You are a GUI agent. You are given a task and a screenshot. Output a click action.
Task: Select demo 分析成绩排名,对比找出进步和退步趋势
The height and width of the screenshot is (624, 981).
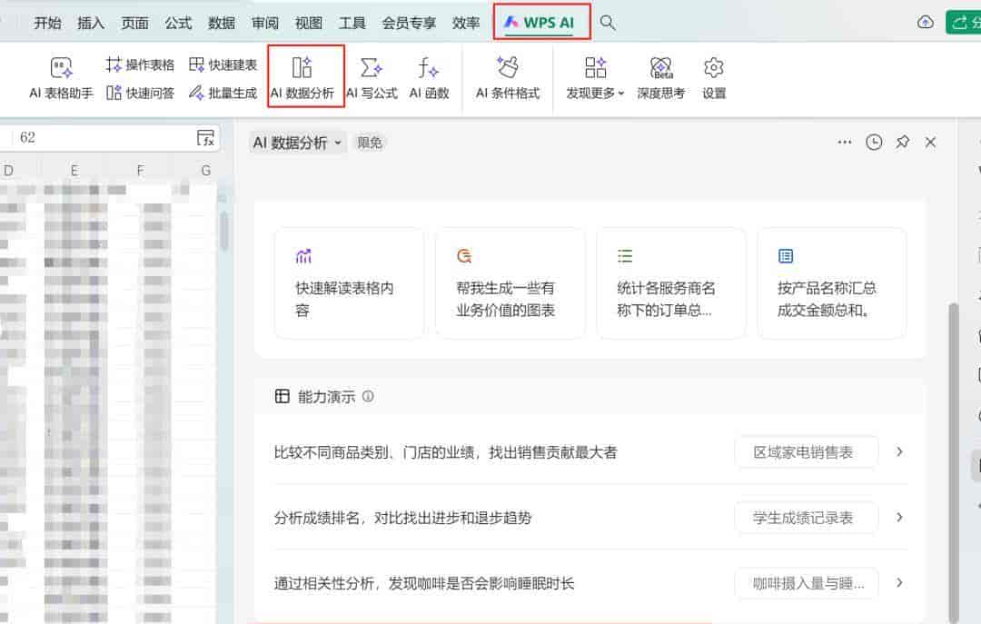pyautogui.click(x=403, y=519)
